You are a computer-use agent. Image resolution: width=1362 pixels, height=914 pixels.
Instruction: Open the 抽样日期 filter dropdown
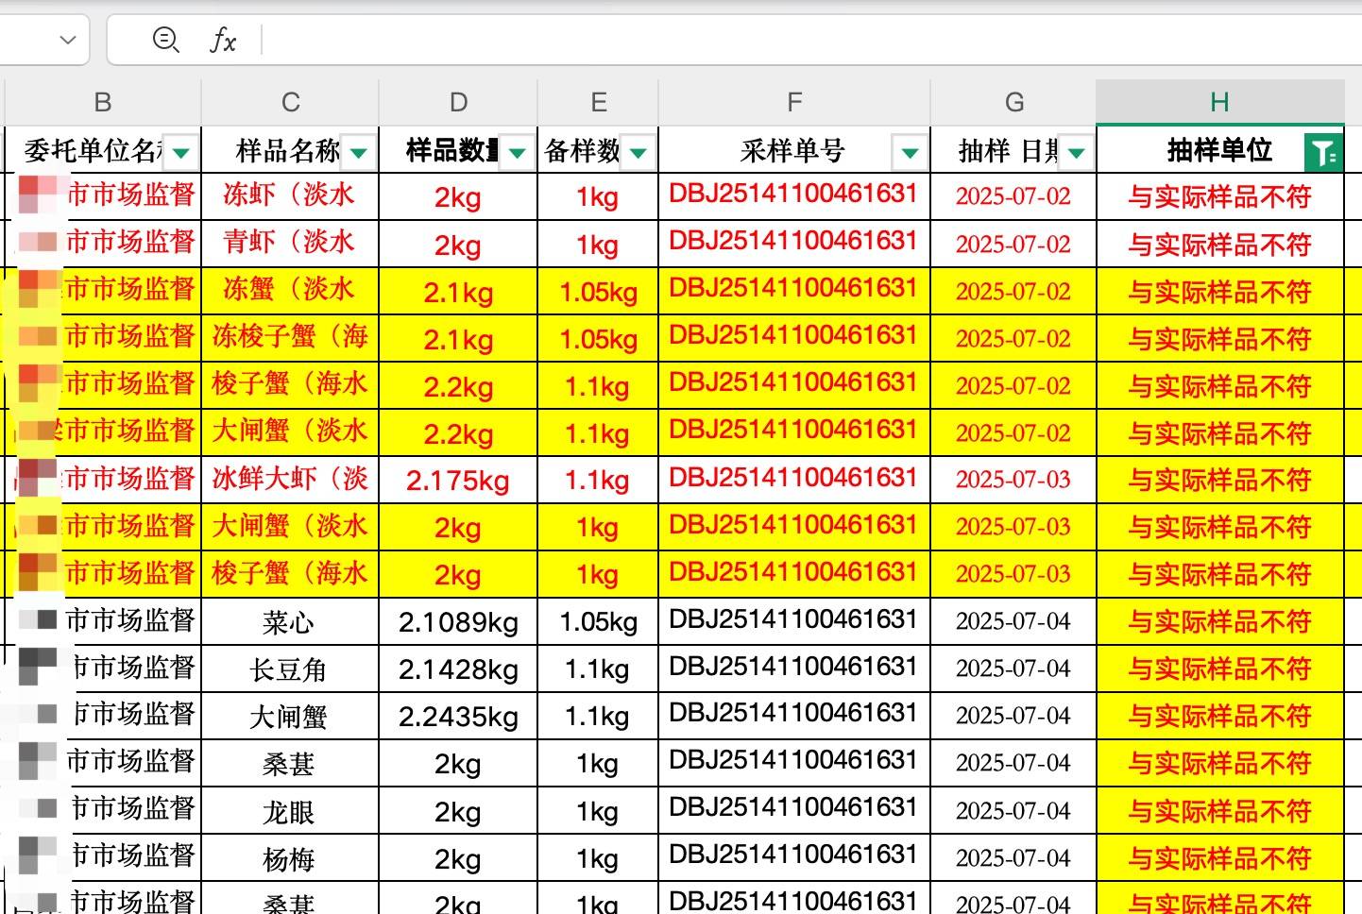(x=1076, y=150)
